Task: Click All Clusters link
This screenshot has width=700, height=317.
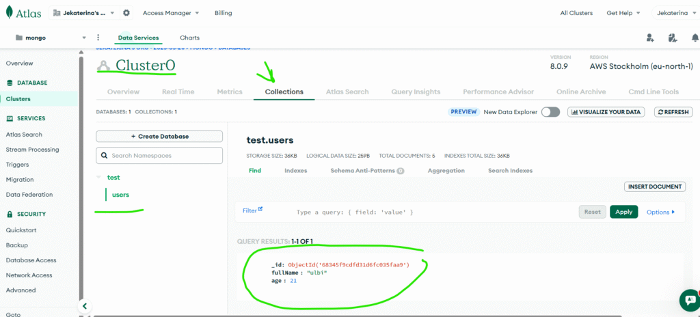Action: click(576, 13)
